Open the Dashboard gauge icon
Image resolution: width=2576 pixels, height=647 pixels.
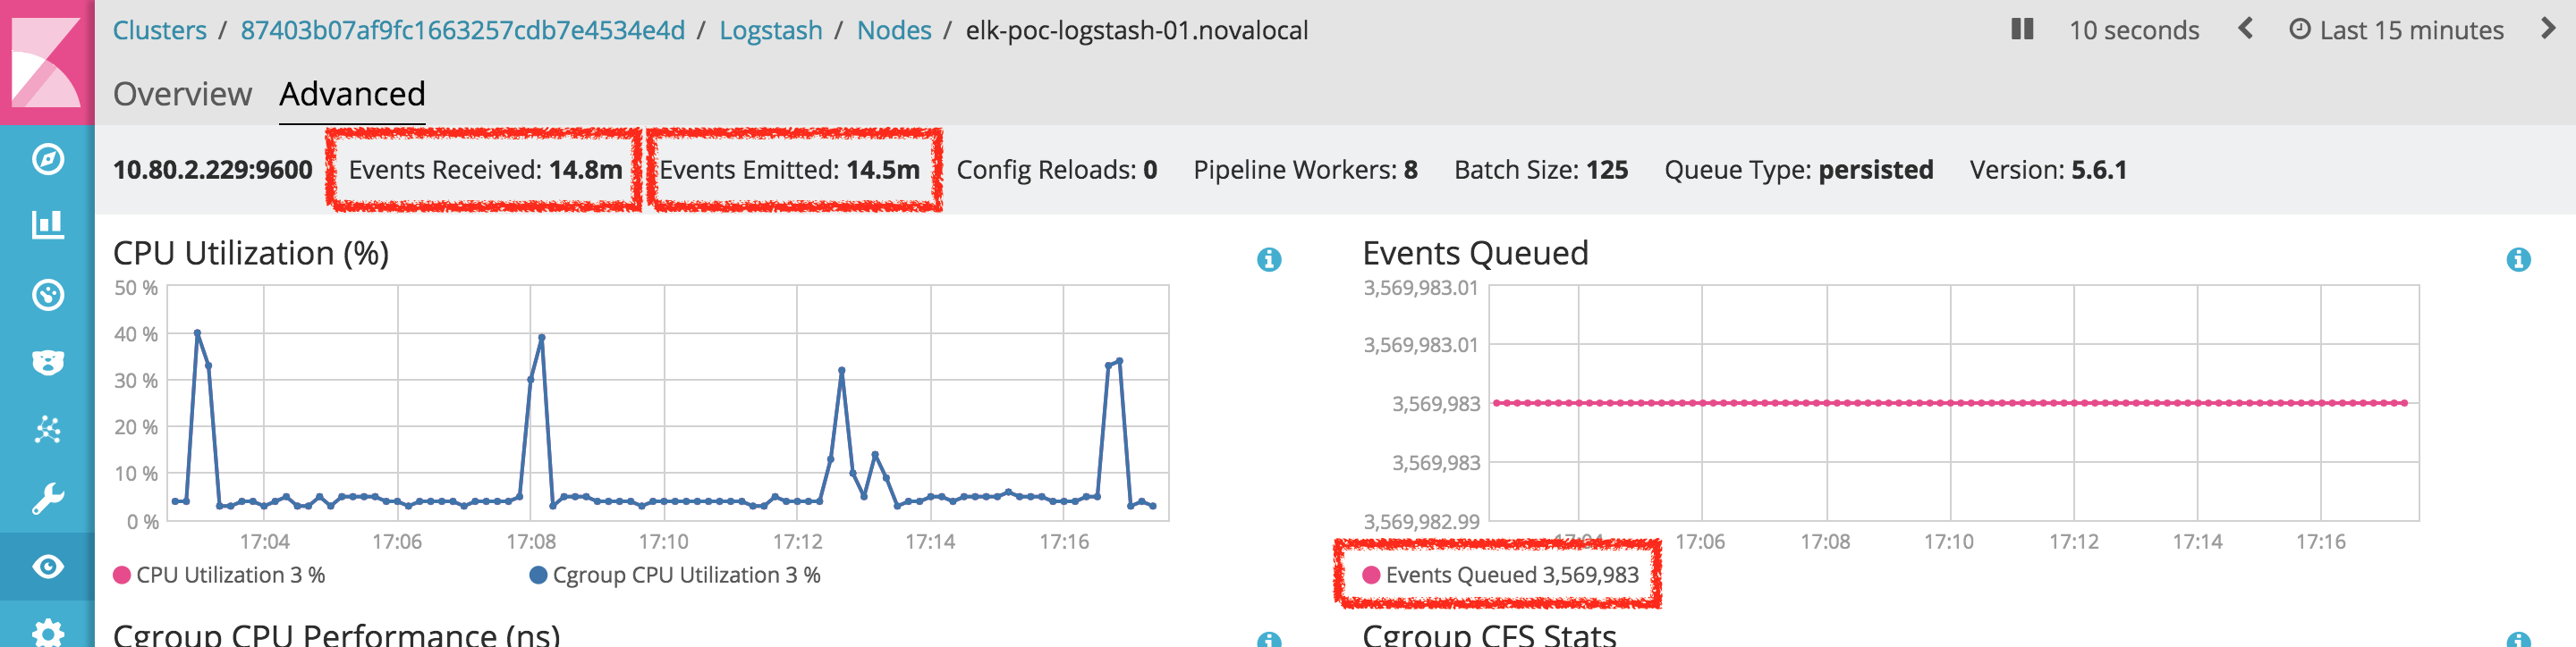tap(47, 295)
